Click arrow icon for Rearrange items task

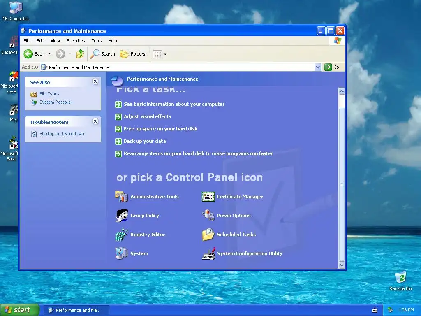click(x=118, y=154)
